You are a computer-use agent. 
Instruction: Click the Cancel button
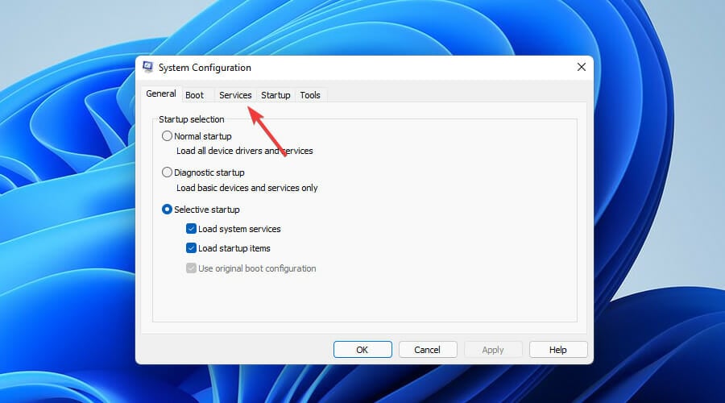(x=428, y=350)
